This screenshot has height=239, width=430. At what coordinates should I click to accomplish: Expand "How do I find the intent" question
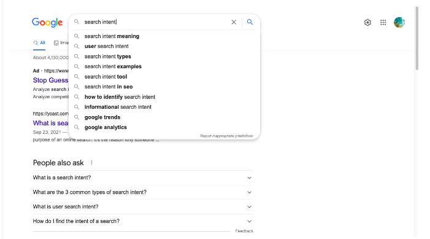(143, 221)
